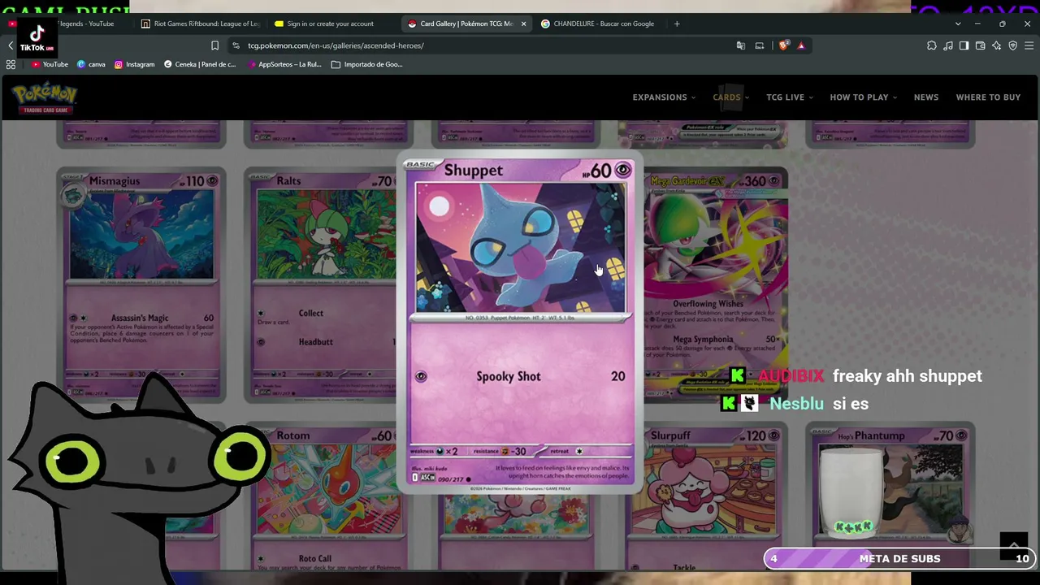Click the back-to-top arrow button

tap(1014, 546)
